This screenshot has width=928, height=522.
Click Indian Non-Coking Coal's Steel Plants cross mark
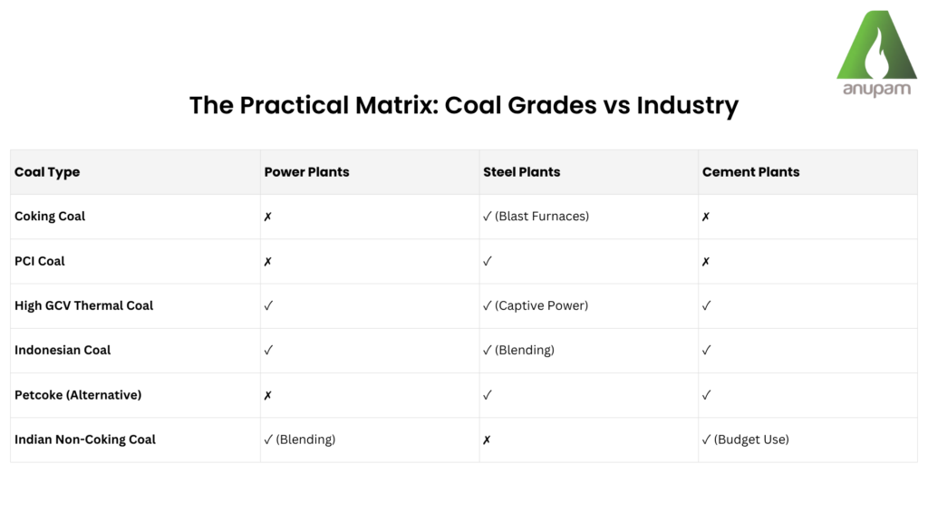click(x=487, y=440)
